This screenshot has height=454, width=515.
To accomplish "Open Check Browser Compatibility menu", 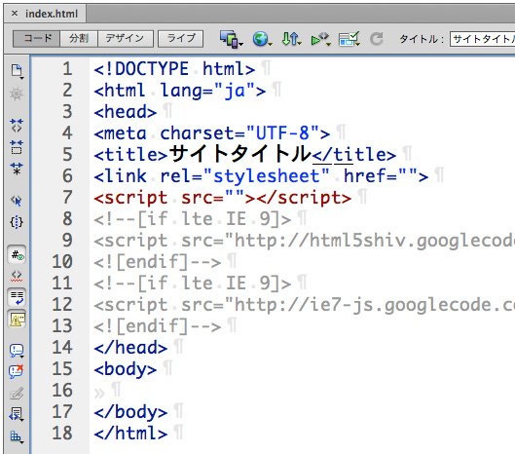I will tap(349, 39).
